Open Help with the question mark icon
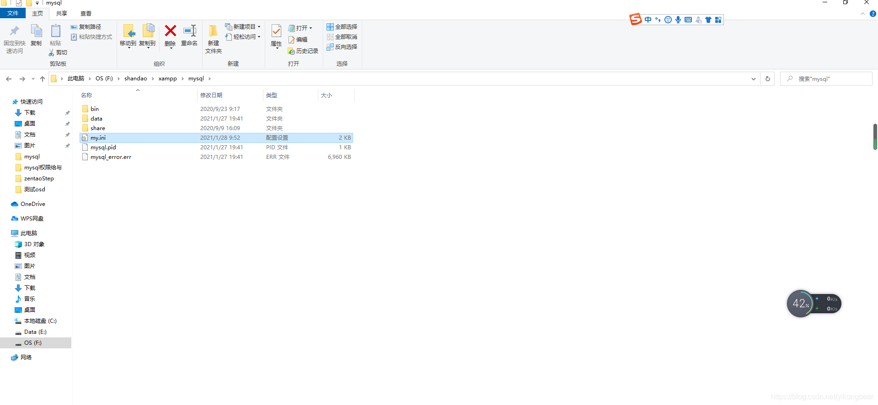Viewport: 878px width, 405px height. tap(873, 14)
